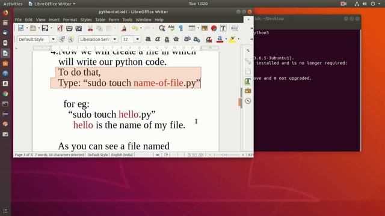Insert page break icon on standard toolbar
385x216 pixels.
(x=235, y=28)
